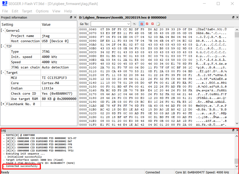Open the Target menu
The width and height of the screenshot is (239, 174).
click(27, 11)
